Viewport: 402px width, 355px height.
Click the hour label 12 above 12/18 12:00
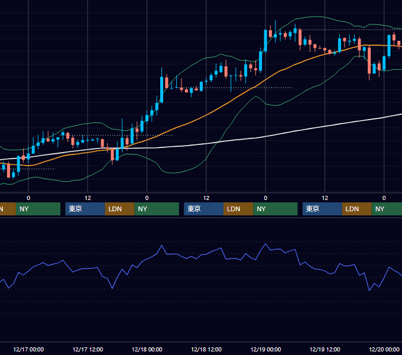[x=206, y=198]
